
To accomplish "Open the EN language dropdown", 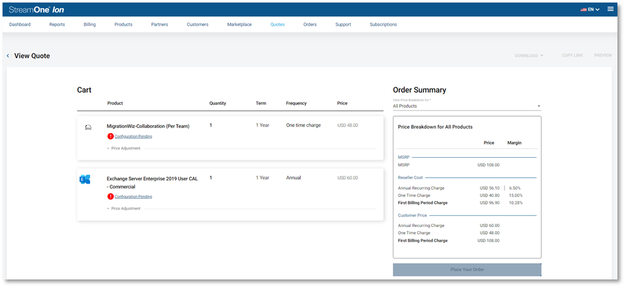I will coord(594,9).
